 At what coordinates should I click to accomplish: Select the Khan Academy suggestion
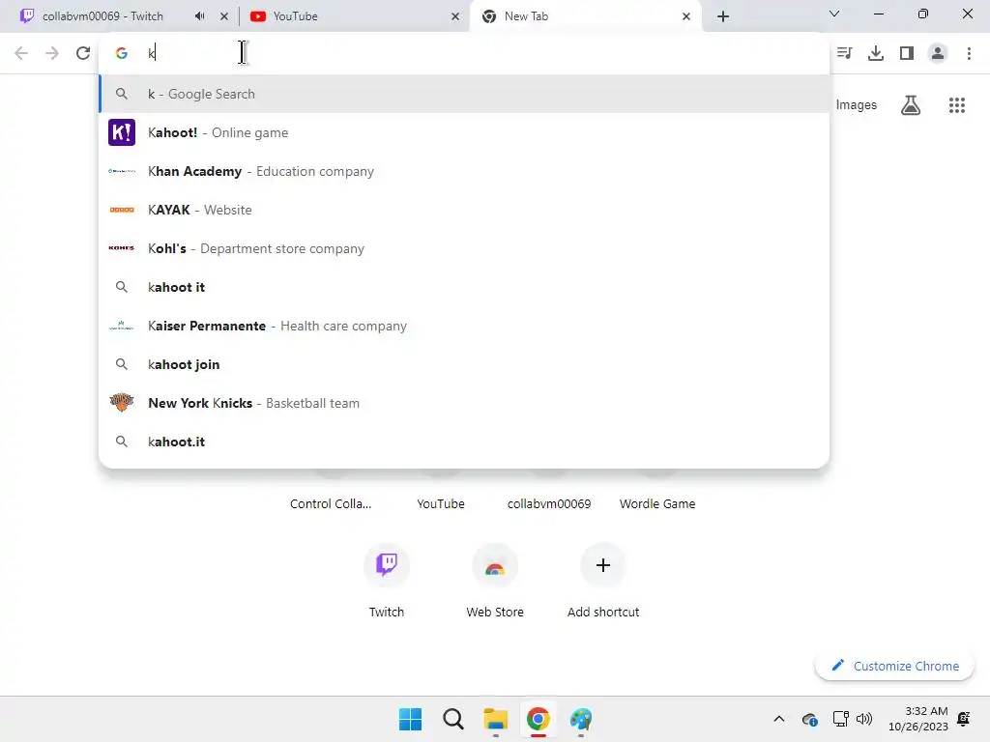[x=464, y=171]
